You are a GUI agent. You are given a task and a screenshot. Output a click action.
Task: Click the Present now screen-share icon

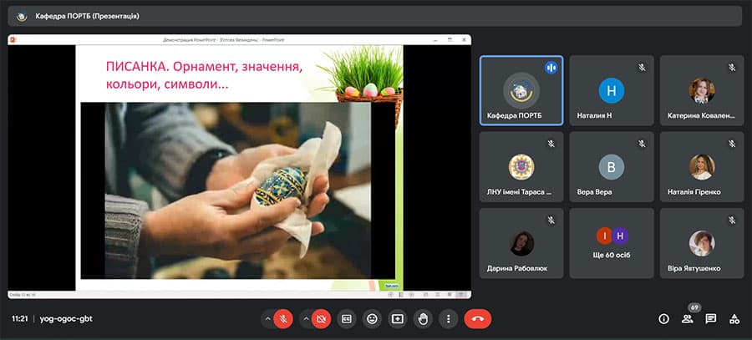[x=397, y=319]
